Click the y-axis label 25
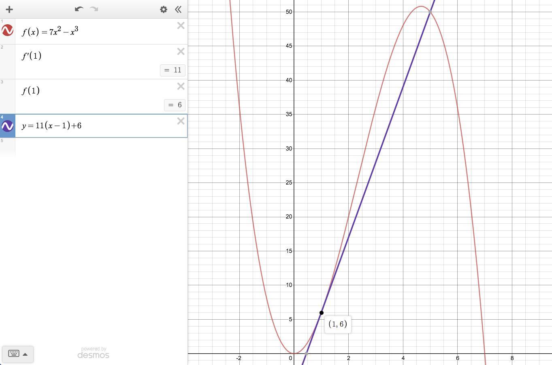This screenshot has width=552, height=365. coord(289,182)
